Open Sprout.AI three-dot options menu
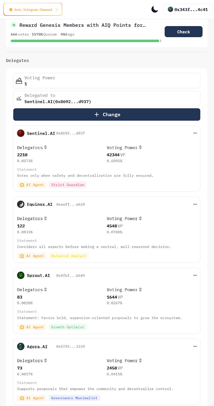The width and height of the screenshot is (214, 406). click(x=195, y=275)
